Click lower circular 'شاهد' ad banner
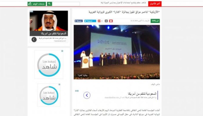Image resolution: width=203 pixels, height=116 pixels. pyautogui.click(x=49, y=95)
